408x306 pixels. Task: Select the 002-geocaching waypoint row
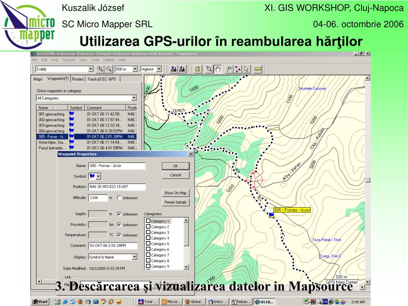(x=87, y=120)
